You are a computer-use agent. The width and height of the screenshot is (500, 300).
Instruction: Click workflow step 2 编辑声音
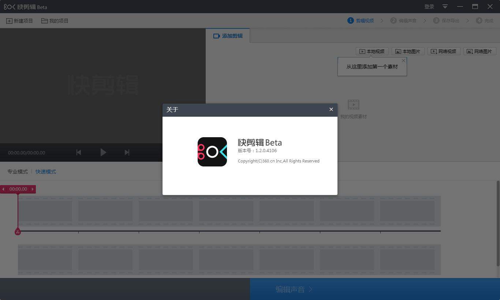(x=404, y=20)
